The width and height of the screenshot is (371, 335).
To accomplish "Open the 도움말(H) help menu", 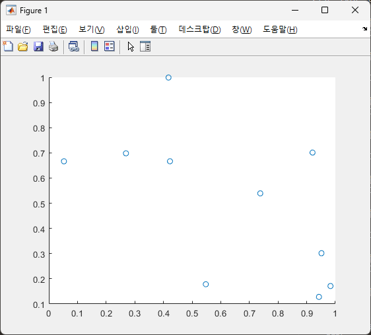I will click(x=280, y=29).
